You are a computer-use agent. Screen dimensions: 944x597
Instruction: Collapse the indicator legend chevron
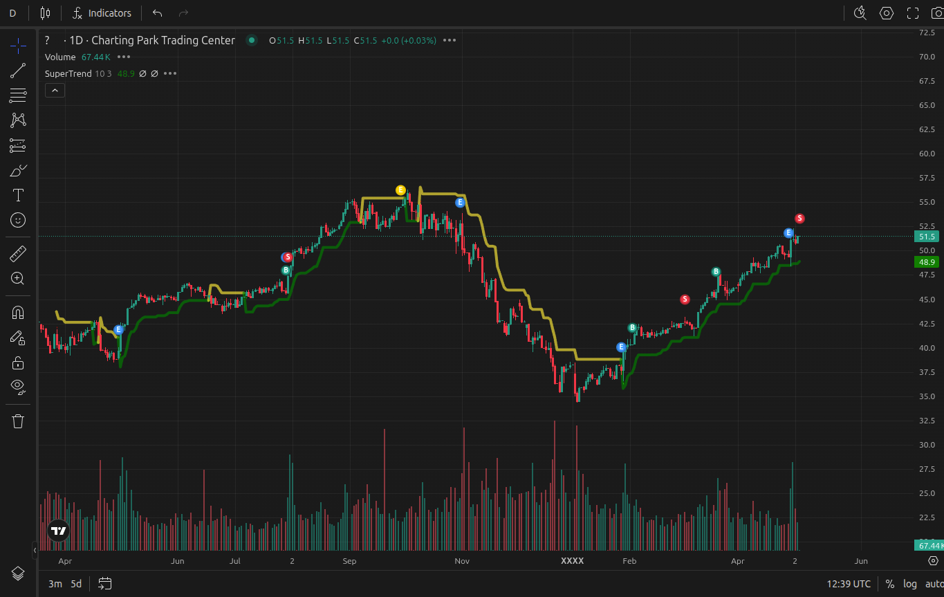pyautogui.click(x=55, y=90)
